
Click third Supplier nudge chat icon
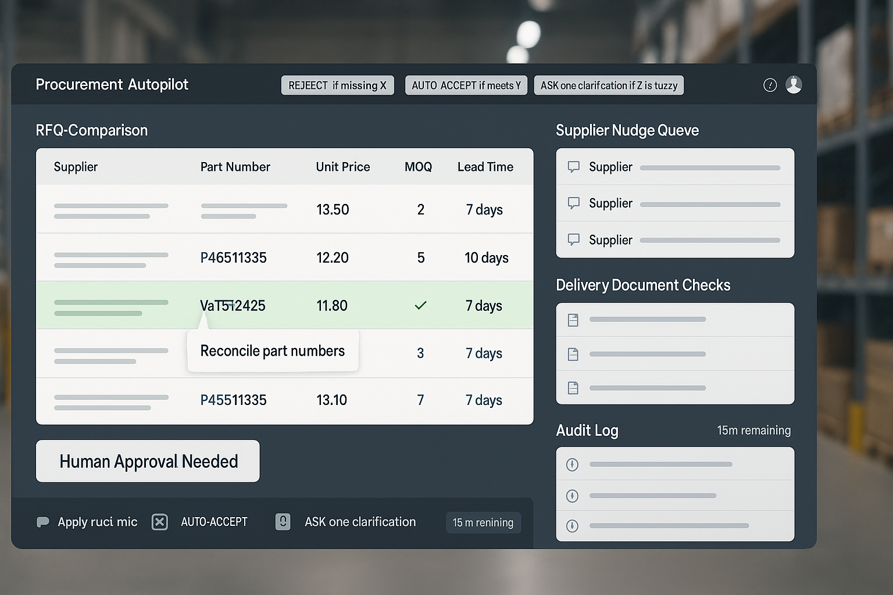pyautogui.click(x=573, y=239)
